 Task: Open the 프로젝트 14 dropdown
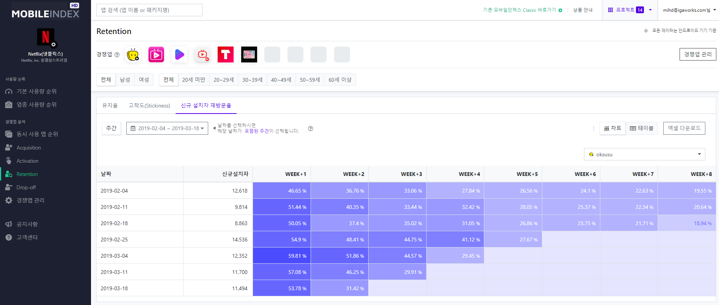click(630, 10)
